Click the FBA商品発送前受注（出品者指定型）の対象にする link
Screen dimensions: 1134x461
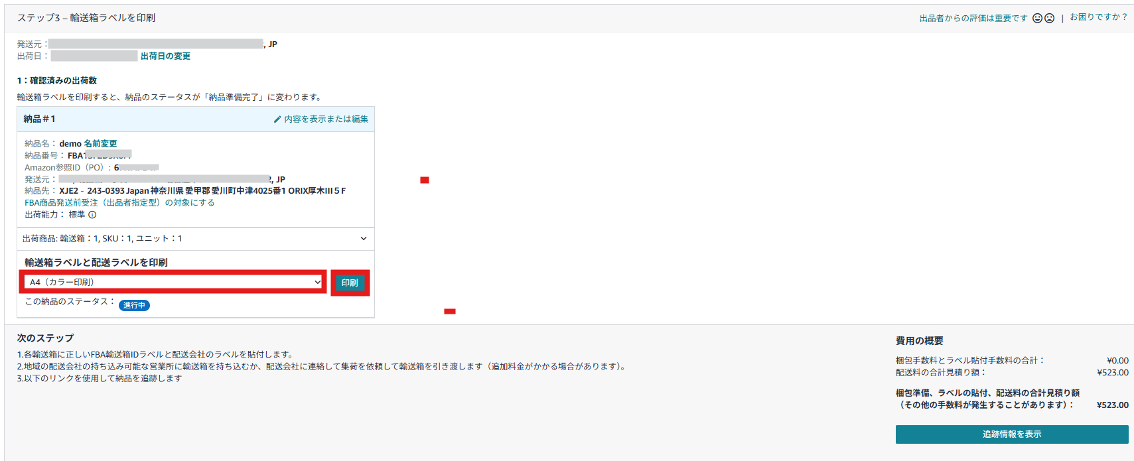(119, 203)
